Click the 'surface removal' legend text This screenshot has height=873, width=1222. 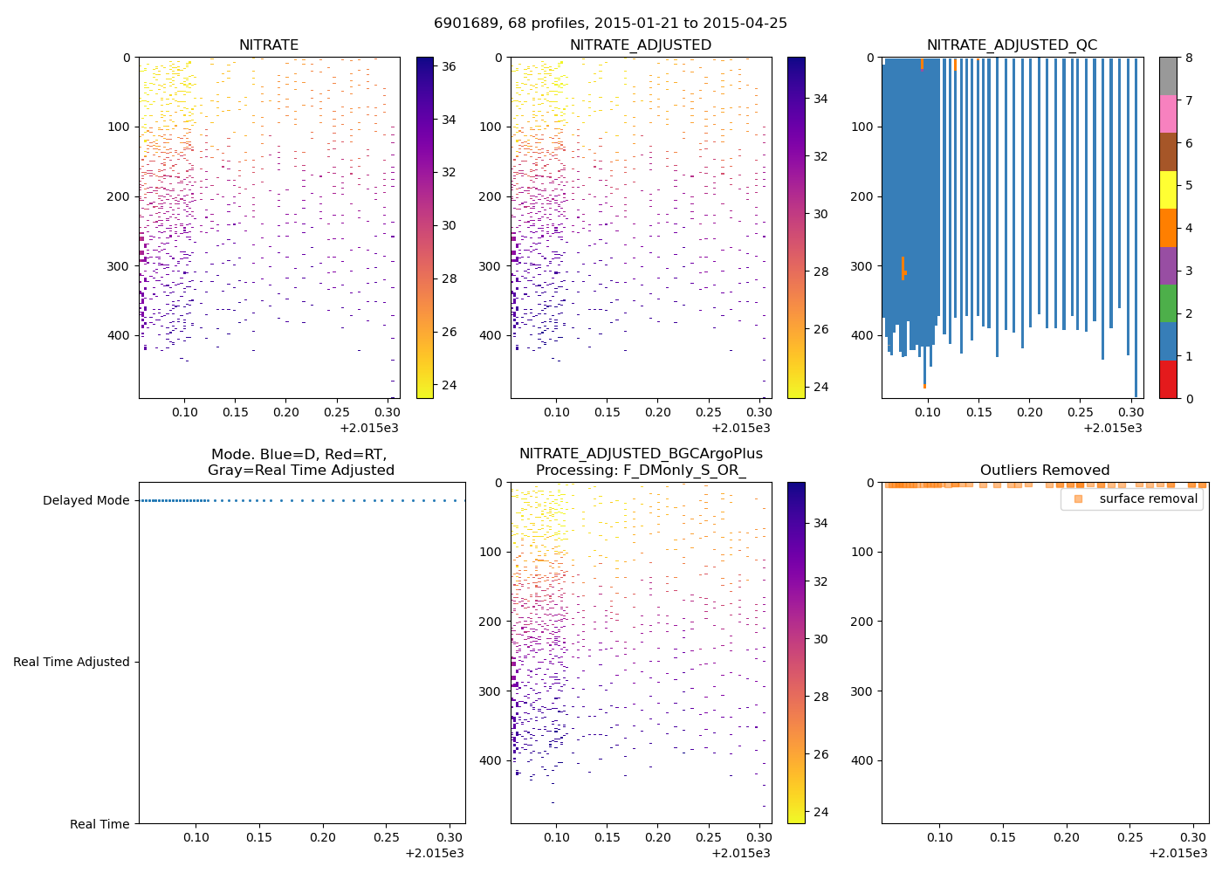point(1148,499)
